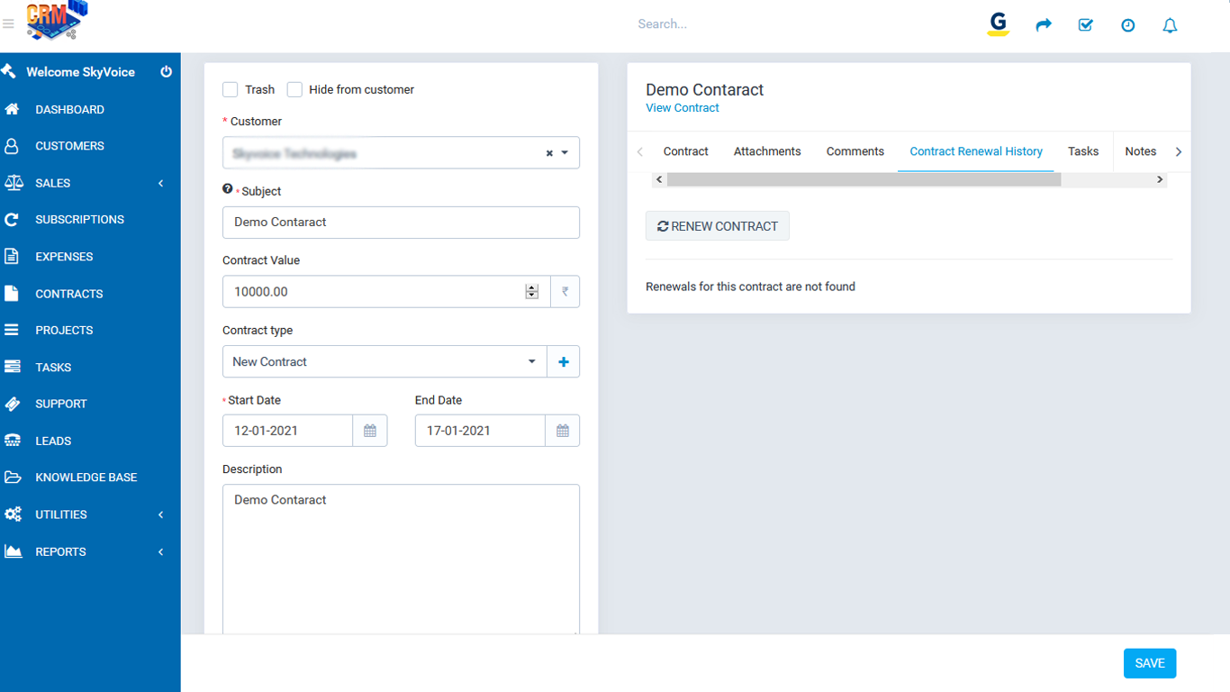
Task: Click the blue share arrow icon
Action: coord(1044,25)
